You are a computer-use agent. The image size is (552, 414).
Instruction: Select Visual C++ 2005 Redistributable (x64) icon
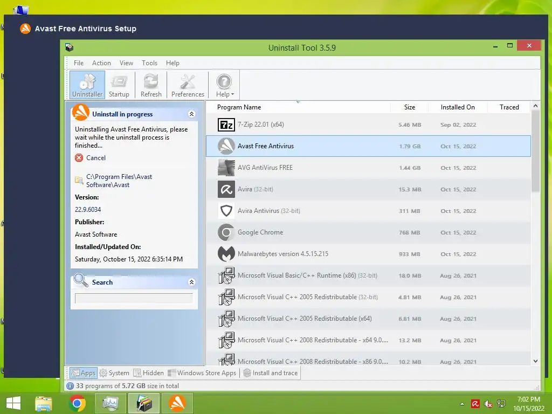(x=226, y=319)
